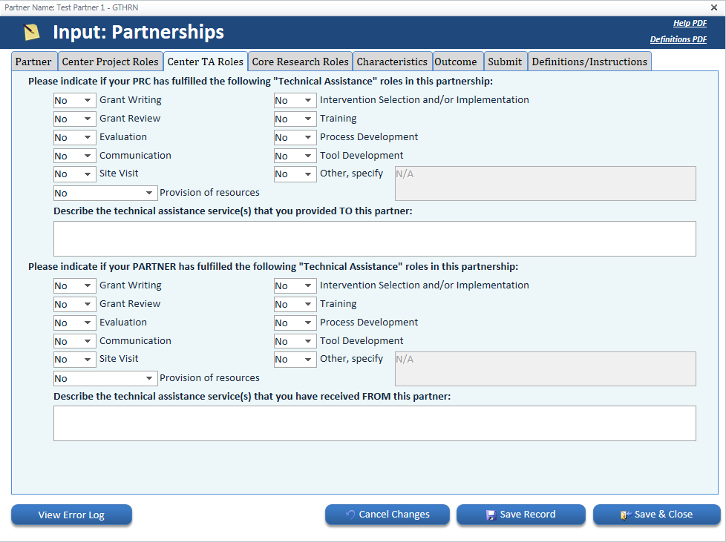Click the yellow note icon beside Input: Partnerships
726x542 pixels.
(x=31, y=33)
